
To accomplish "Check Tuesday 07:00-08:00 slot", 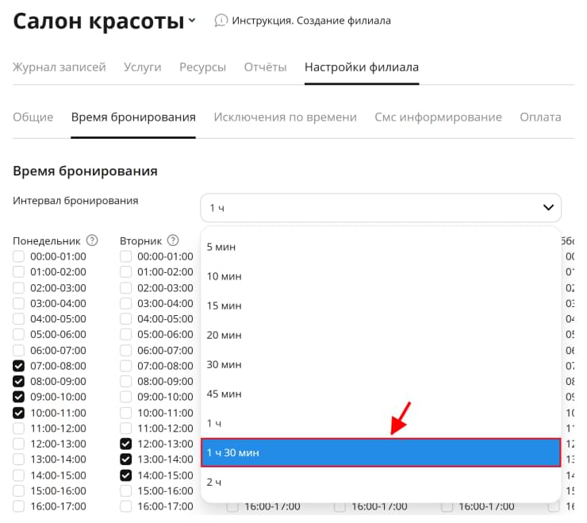I will pyautogui.click(x=126, y=366).
